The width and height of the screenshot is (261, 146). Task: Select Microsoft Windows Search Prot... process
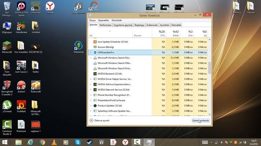[148, 69]
